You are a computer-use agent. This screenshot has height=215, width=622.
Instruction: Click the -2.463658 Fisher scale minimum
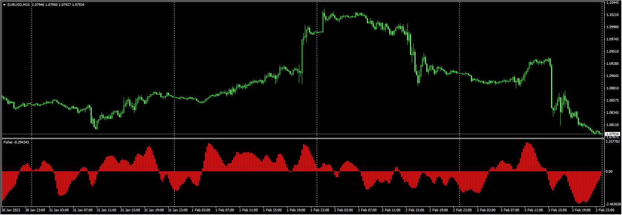pyautogui.click(x=613, y=204)
